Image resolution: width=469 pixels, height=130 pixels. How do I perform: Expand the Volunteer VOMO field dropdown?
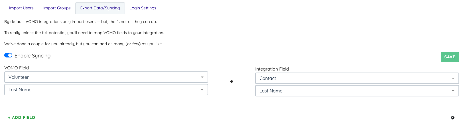click(106, 77)
